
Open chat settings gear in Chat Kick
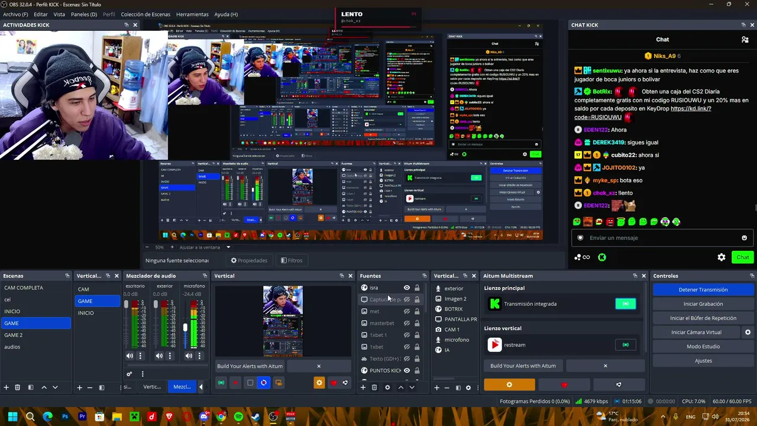click(x=722, y=257)
